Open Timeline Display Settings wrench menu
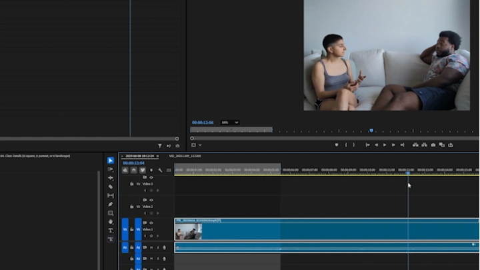Viewport: 480px width, 270px height. click(x=160, y=170)
